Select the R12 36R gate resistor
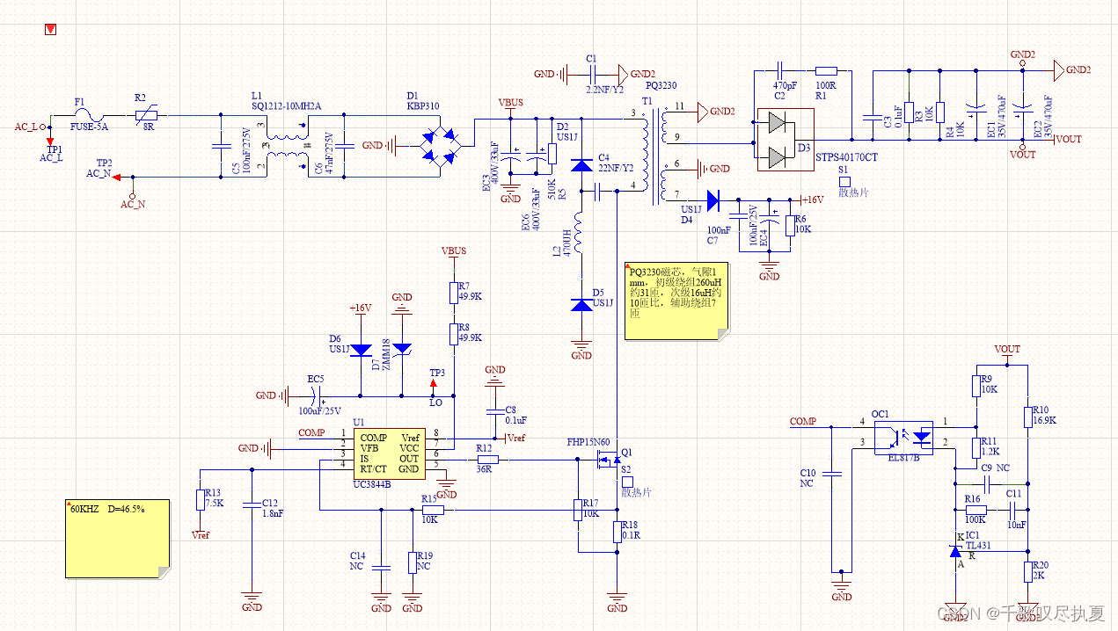The image size is (1118, 631). (486, 460)
